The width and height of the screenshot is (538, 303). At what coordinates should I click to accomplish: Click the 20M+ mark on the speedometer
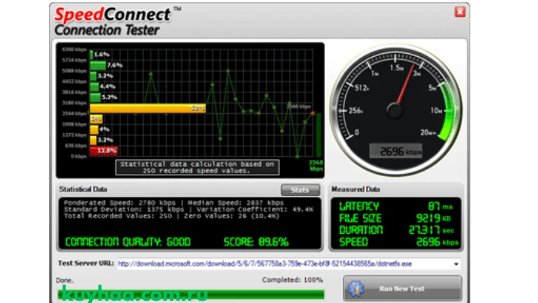click(428, 132)
